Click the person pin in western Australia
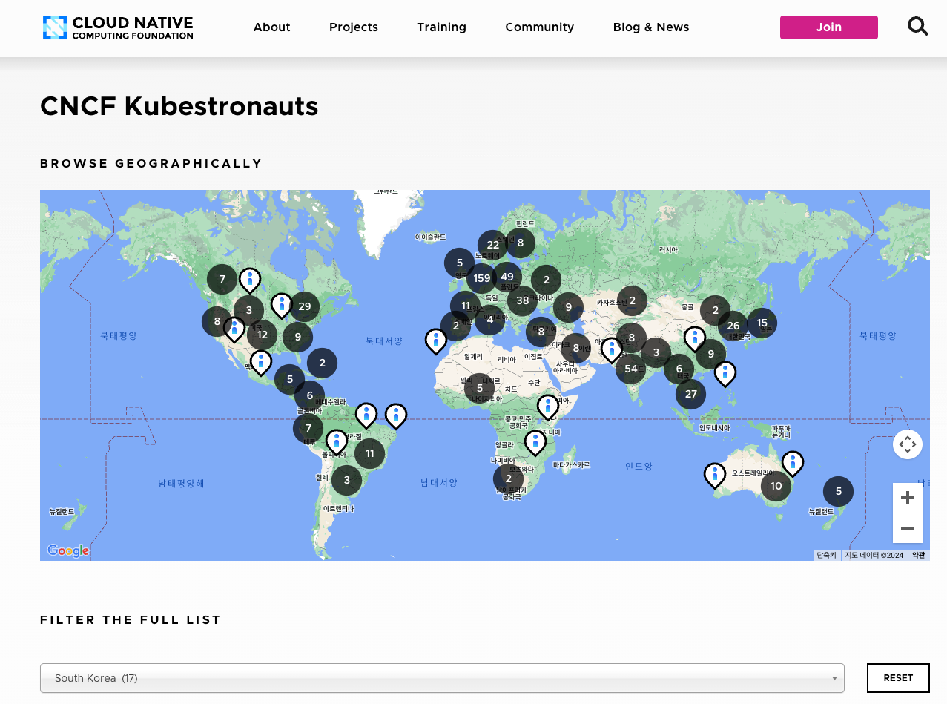This screenshot has height=704, width=947. pyautogui.click(x=714, y=475)
